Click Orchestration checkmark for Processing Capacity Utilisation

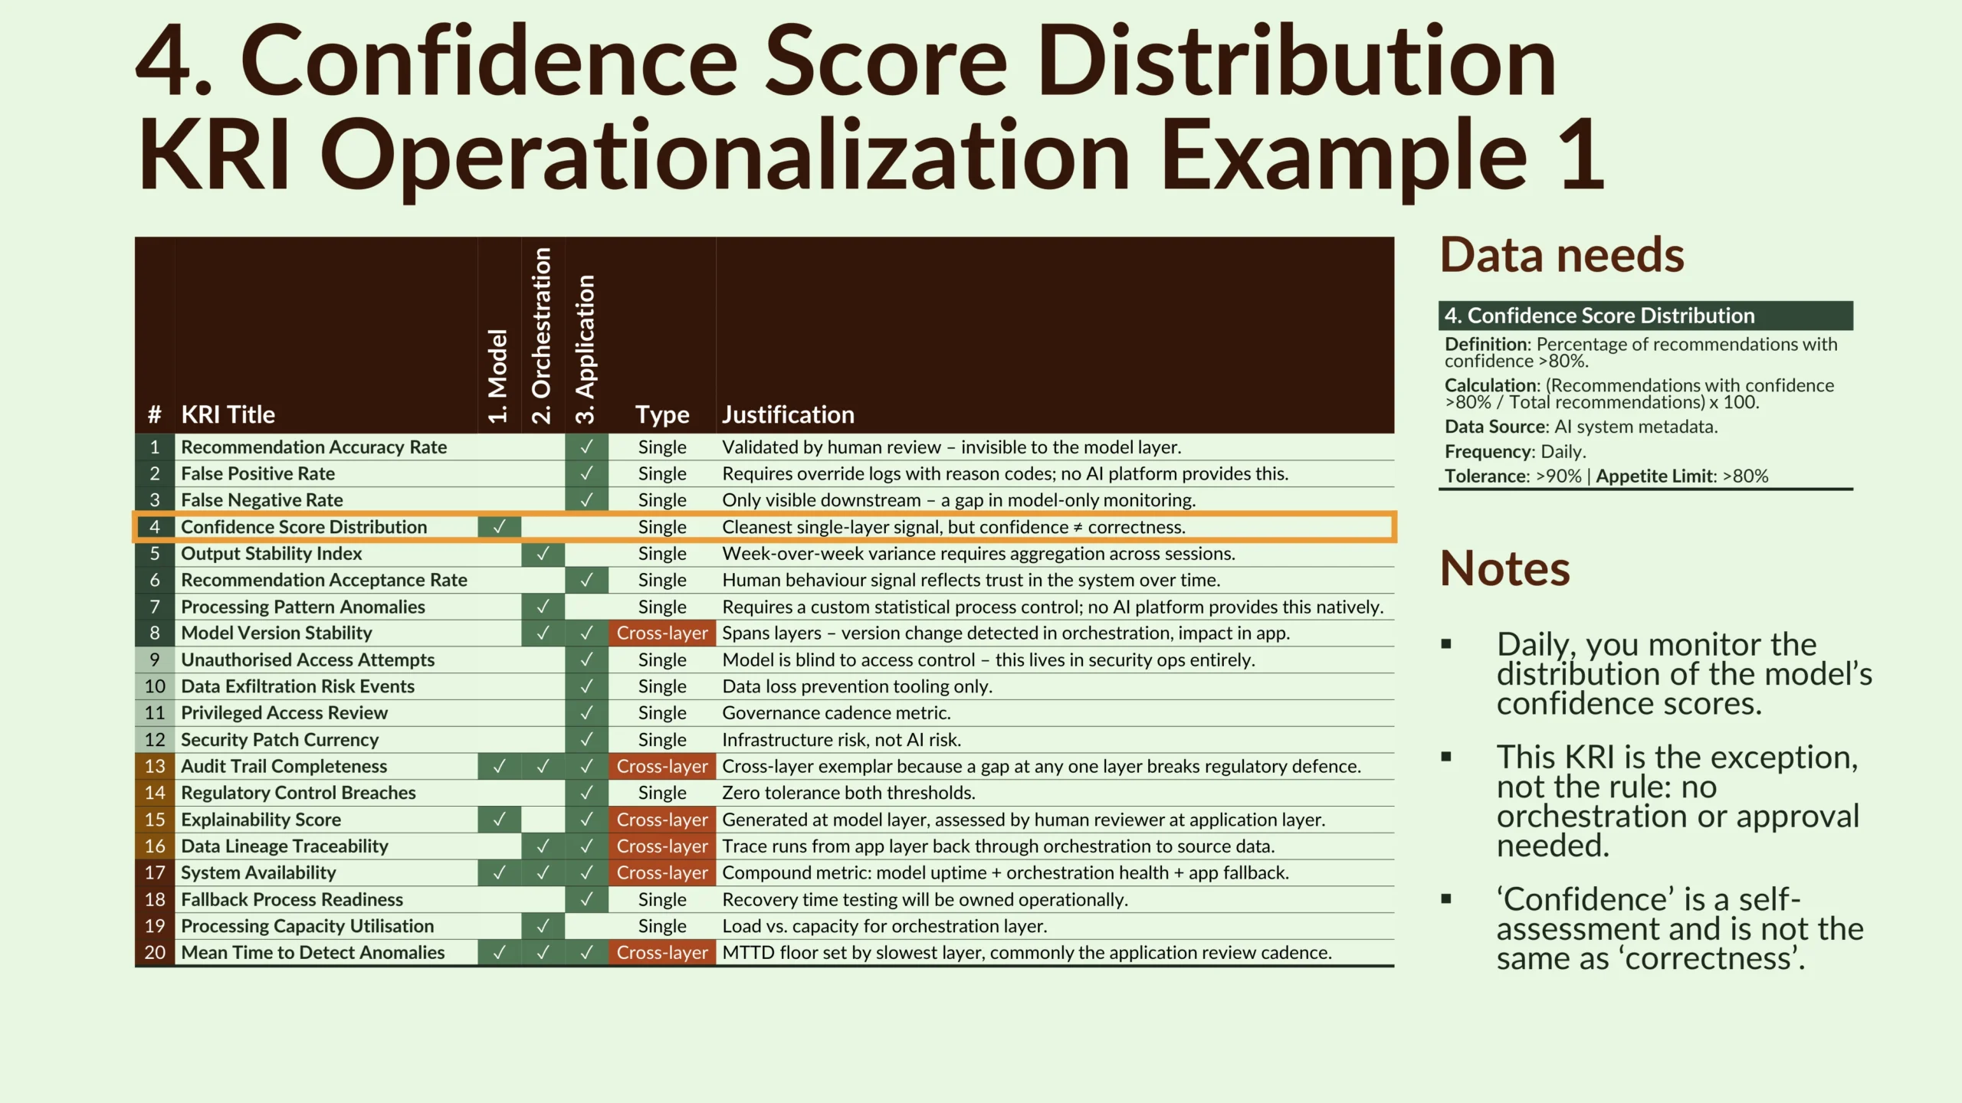[543, 926]
